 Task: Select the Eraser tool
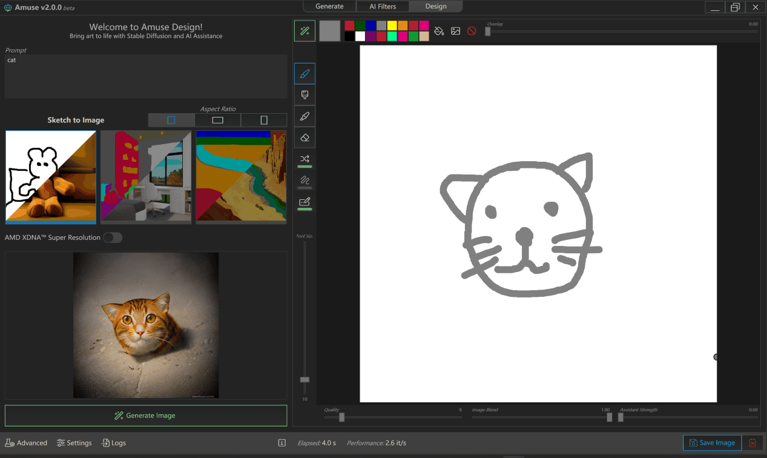click(304, 138)
